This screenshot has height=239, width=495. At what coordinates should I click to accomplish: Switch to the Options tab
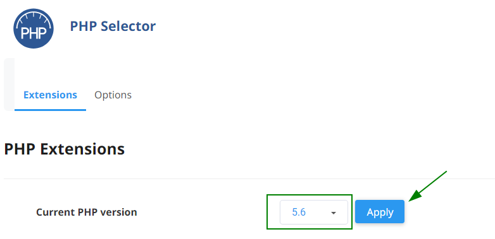(x=113, y=95)
